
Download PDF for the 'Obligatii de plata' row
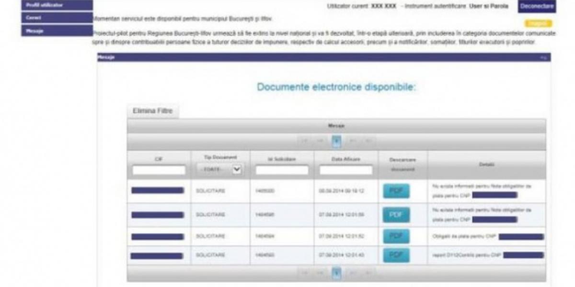click(x=396, y=236)
